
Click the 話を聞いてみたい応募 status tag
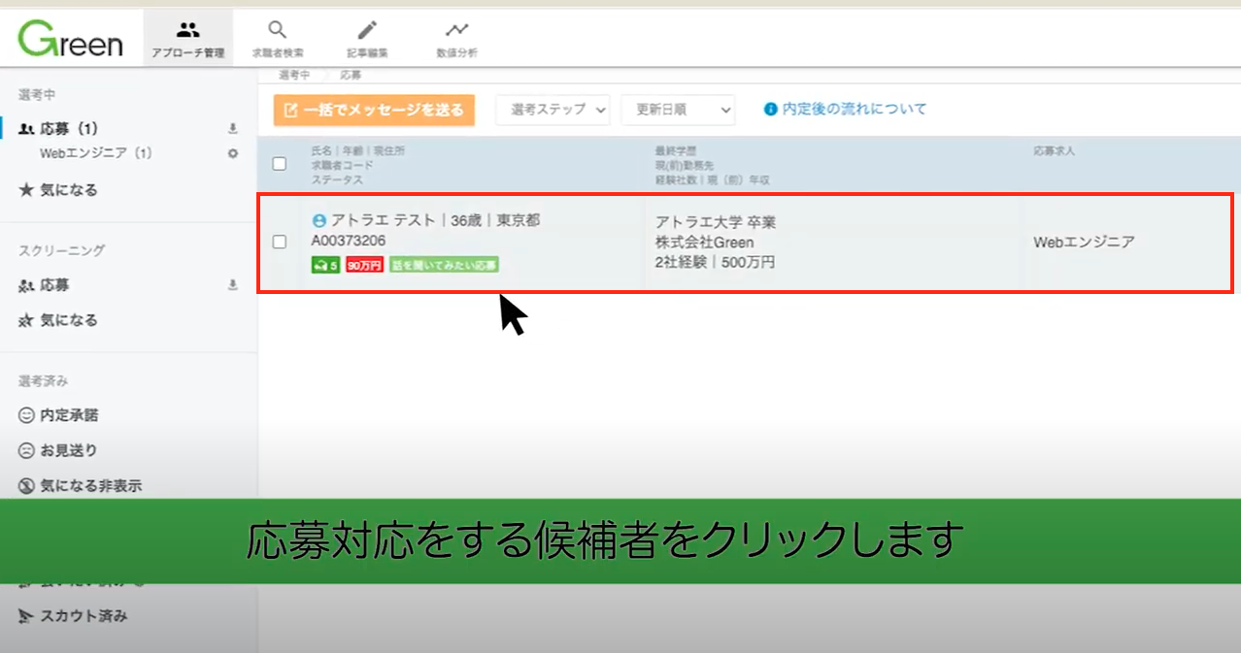[444, 265]
